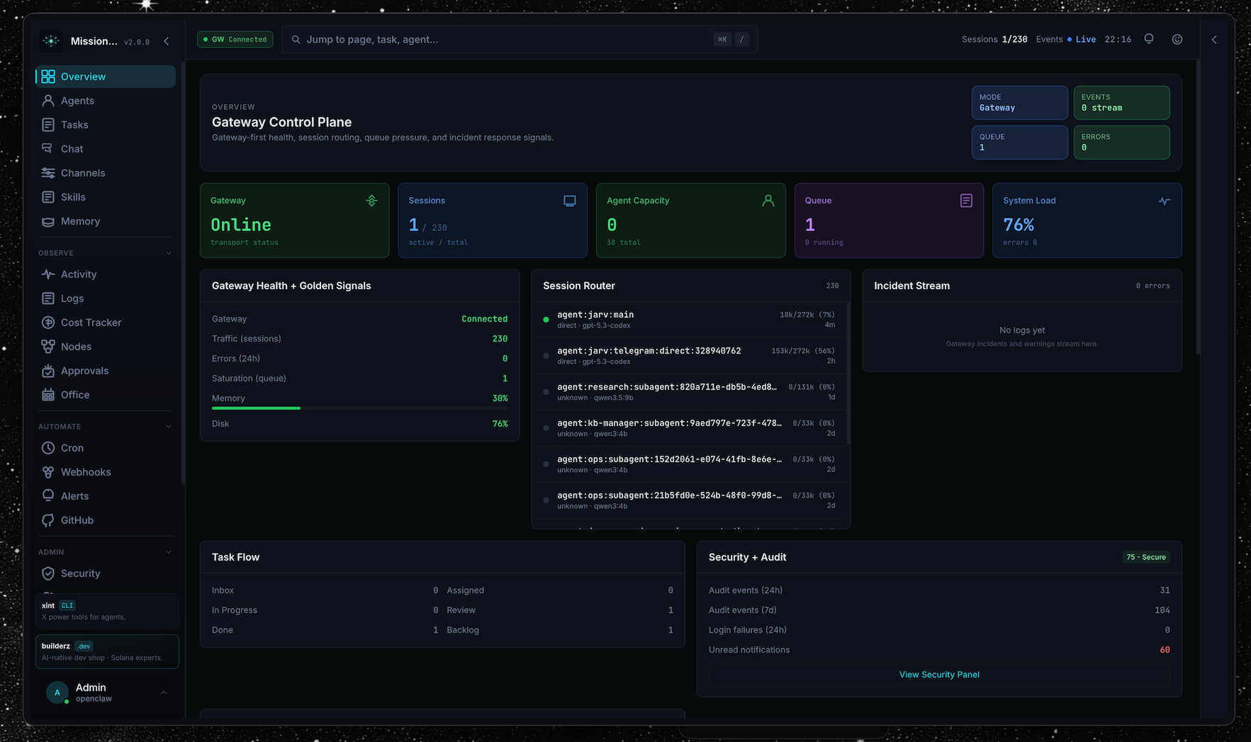Viewport: 1251px width, 742px height.
Task: Collapse the left sidebar with chevron
Action: click(167, 41)
